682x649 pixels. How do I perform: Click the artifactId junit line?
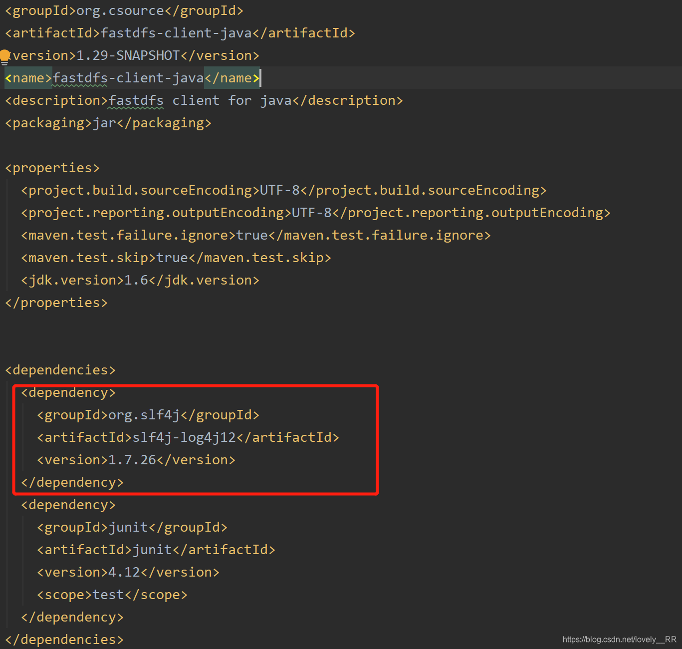pyautogui.click(x=156, y=550)
